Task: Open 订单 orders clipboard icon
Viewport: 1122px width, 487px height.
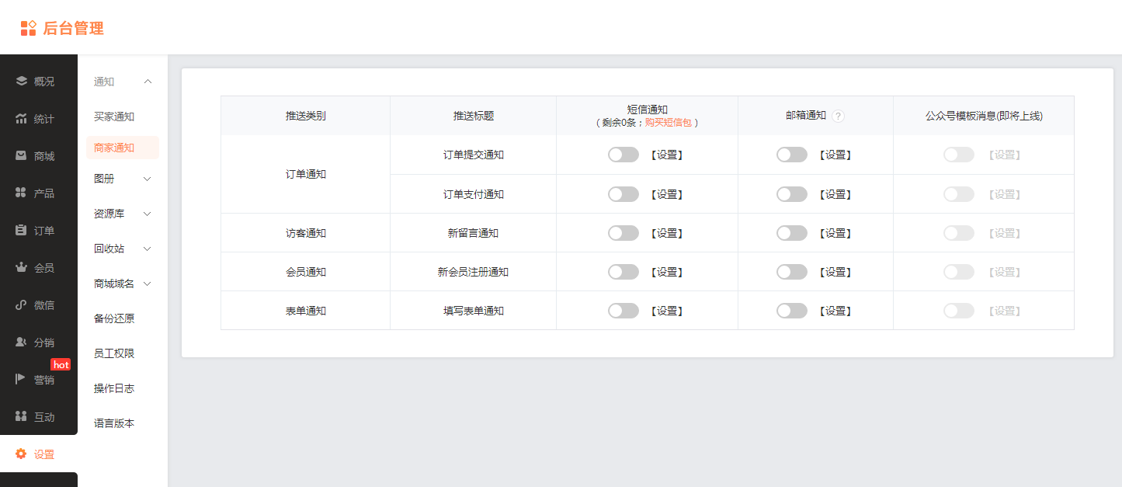Action: (22, 230)
